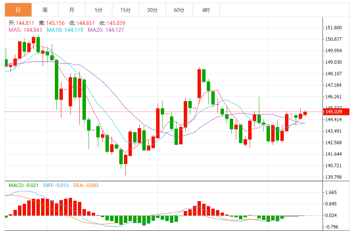
Task: Click the 147.184 price axis label
Action: pyautogui.click(x=333, y=85)
